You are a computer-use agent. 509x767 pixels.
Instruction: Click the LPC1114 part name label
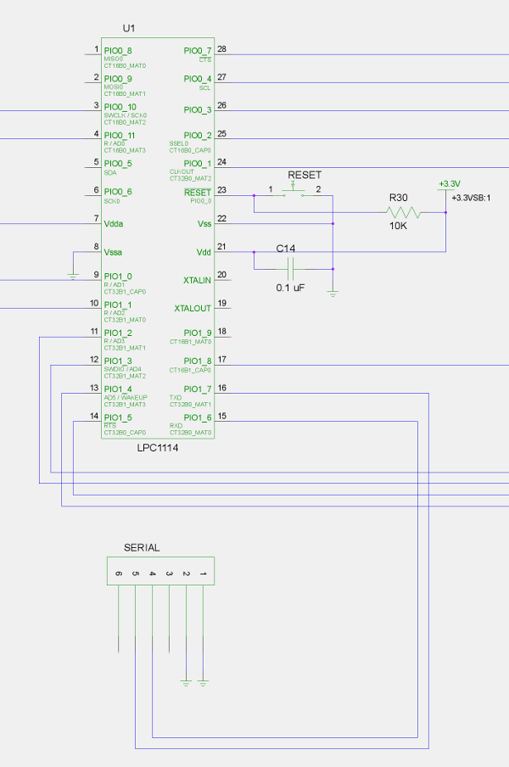[x=158, y=448]
